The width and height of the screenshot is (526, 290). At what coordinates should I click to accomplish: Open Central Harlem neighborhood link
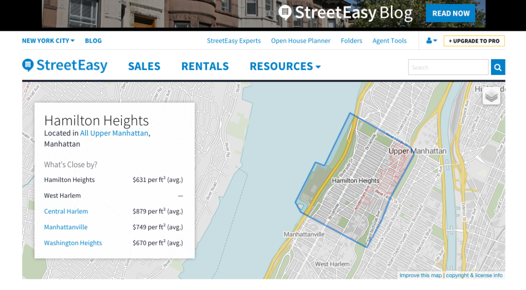pyautogui.click(x=66, y=211)
